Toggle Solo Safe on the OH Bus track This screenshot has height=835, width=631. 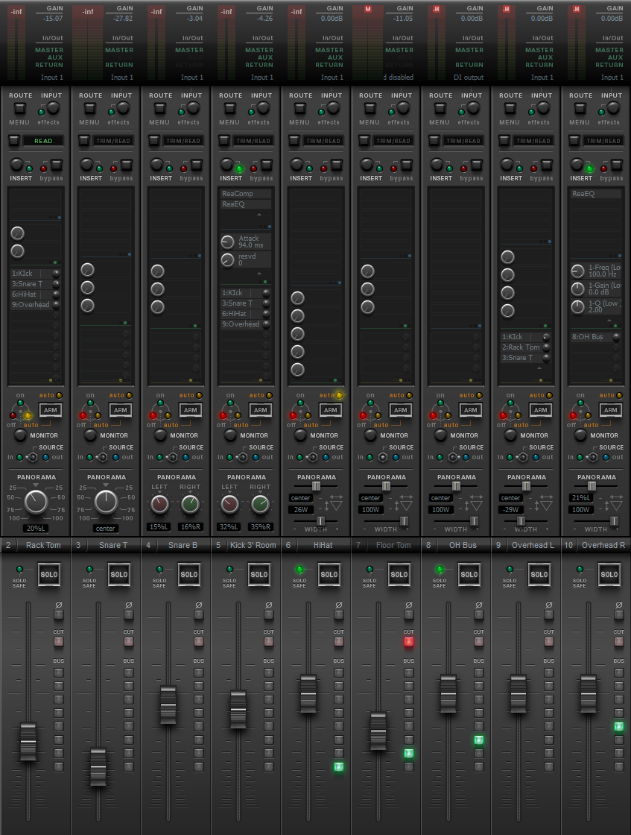(440, 570)
